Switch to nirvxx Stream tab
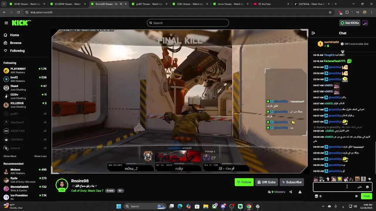 [231, 4]
